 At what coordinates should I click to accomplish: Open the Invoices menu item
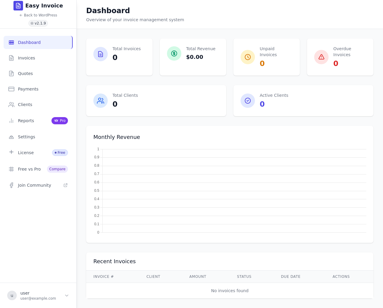pos(38,58)
